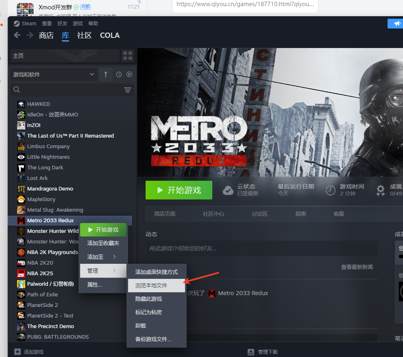403x357 pixels.
Task: Click the add game plus icon
Action: pos(17,352)
